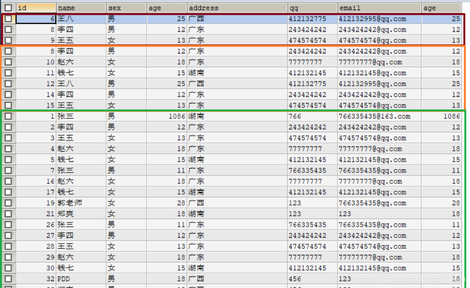Check the row id 30 checkbox
The height and width of the screenshot is (288, 470).
[x=8, y=268]
